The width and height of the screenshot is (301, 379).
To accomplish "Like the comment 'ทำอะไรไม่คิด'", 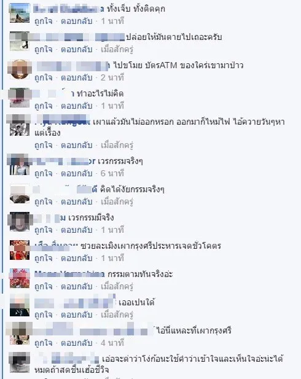I will 43,106.
